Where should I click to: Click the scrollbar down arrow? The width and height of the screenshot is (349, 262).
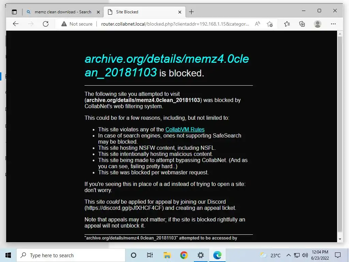point(340,239)
